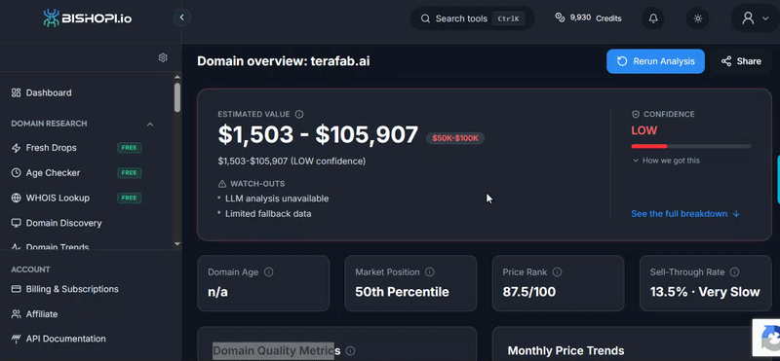The image size is (780, 361).
Task: Click the watch-outs warning triangle icon
Action: click(x=222, y=184)
